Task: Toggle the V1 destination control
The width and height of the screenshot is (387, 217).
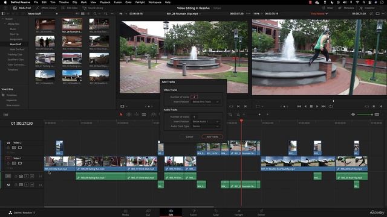Action: (x=8, y=158)
